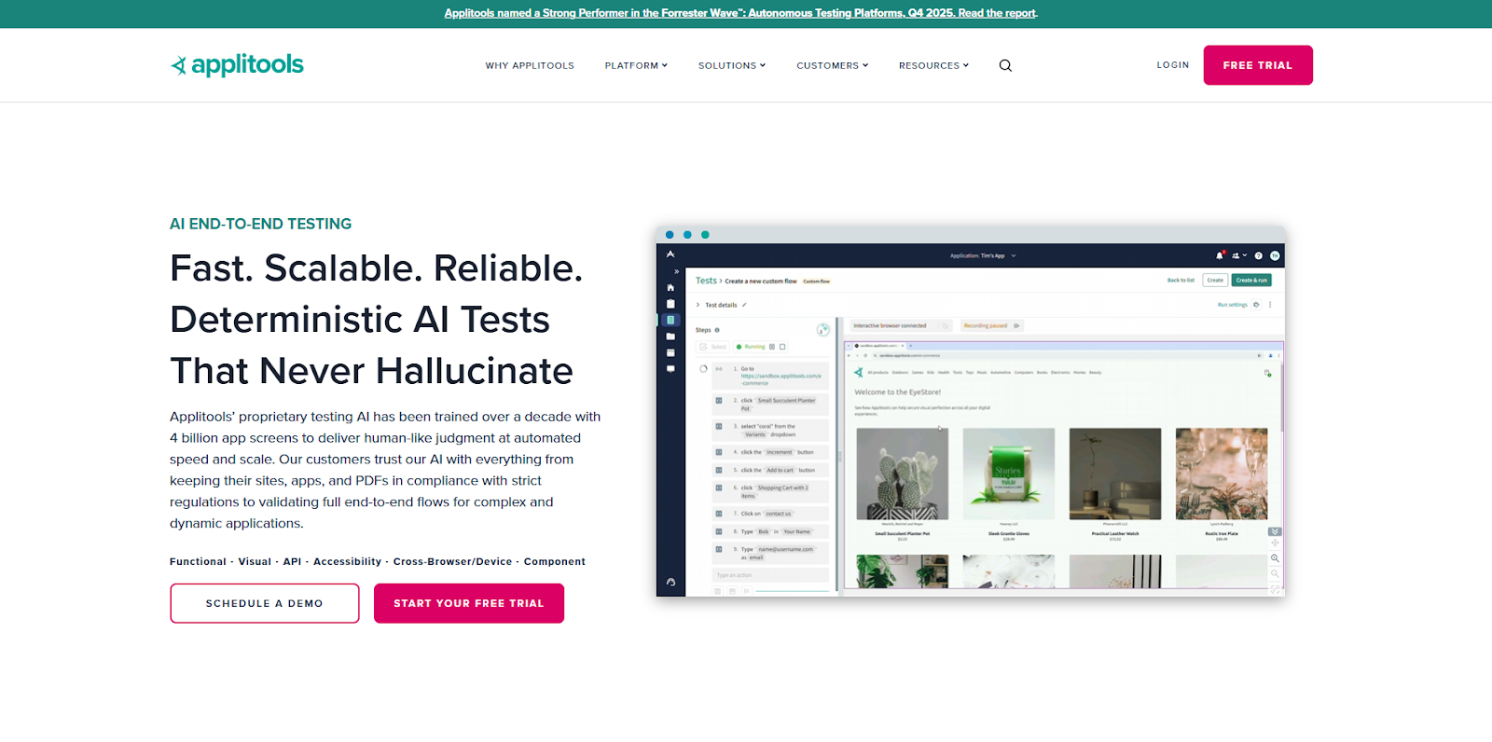The image size is (1492, 742).
Task: Click the help question mark icon
Action: coord(1259,255)
